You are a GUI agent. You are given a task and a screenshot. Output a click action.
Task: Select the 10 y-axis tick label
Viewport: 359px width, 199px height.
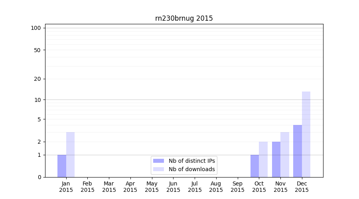pos(37,100)
